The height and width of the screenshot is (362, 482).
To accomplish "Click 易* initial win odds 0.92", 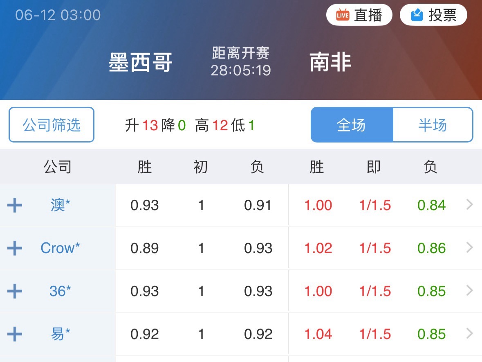I will (x=144, y=334).
